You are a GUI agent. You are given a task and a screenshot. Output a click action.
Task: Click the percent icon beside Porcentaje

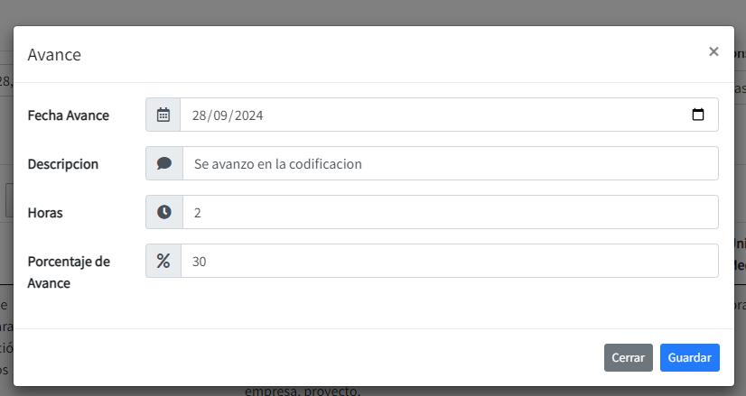(163, 261)
